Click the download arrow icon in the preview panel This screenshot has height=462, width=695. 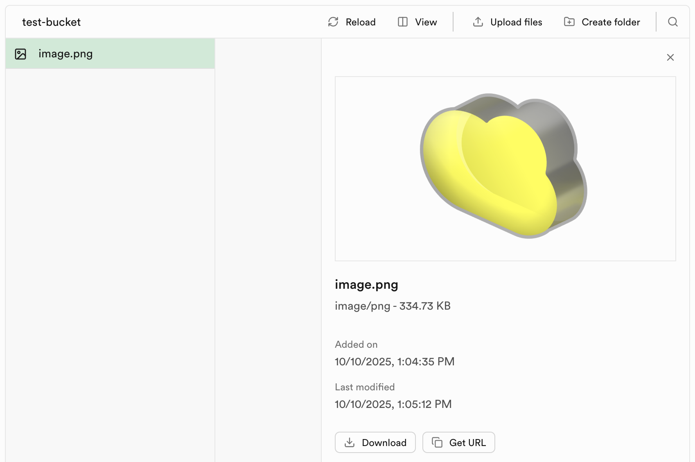[x=350, y=442]
